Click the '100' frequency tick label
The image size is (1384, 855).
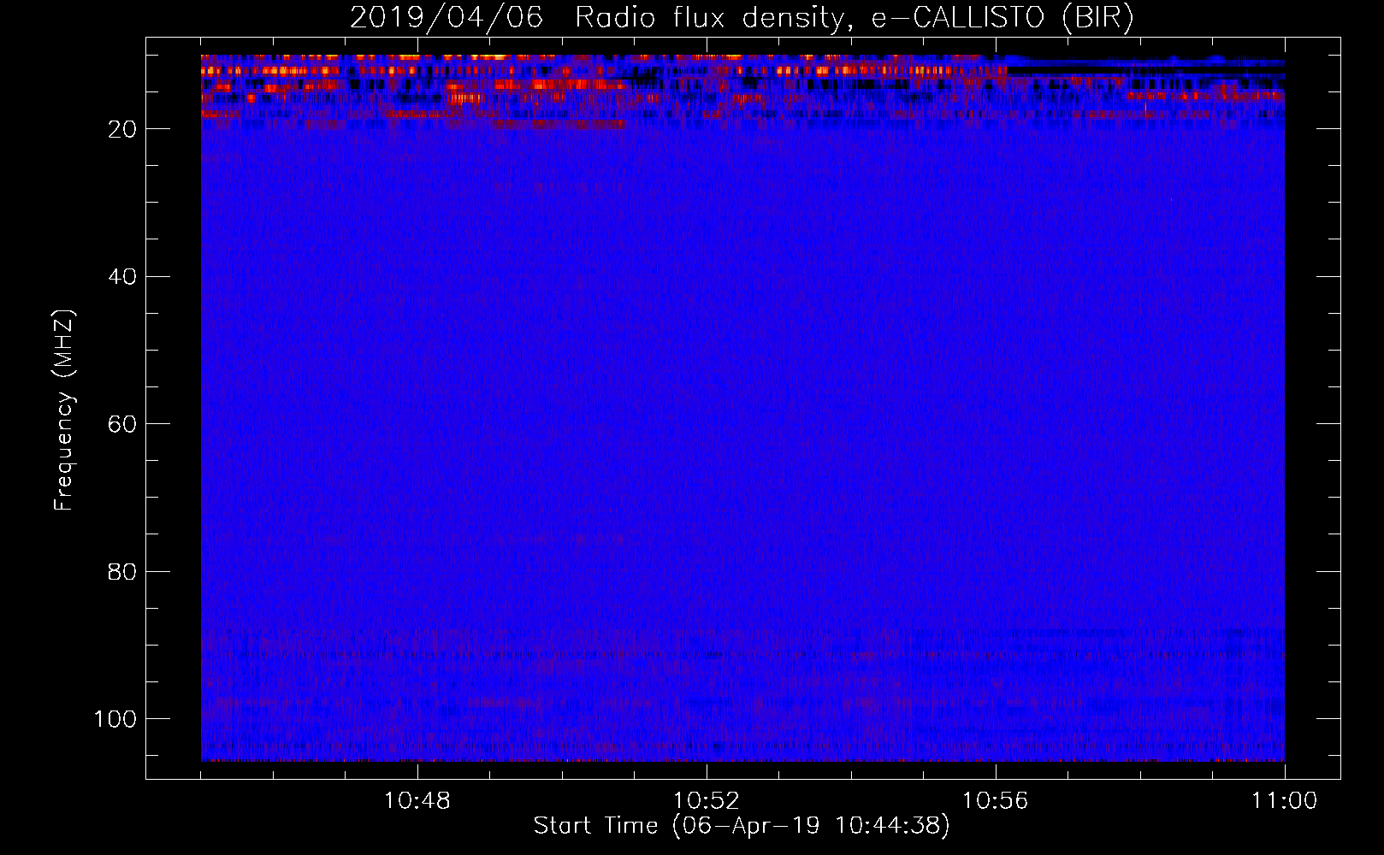point(115,719)
